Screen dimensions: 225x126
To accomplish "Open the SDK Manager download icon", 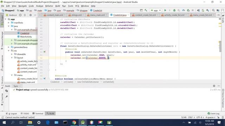I will tap(207, 10).
